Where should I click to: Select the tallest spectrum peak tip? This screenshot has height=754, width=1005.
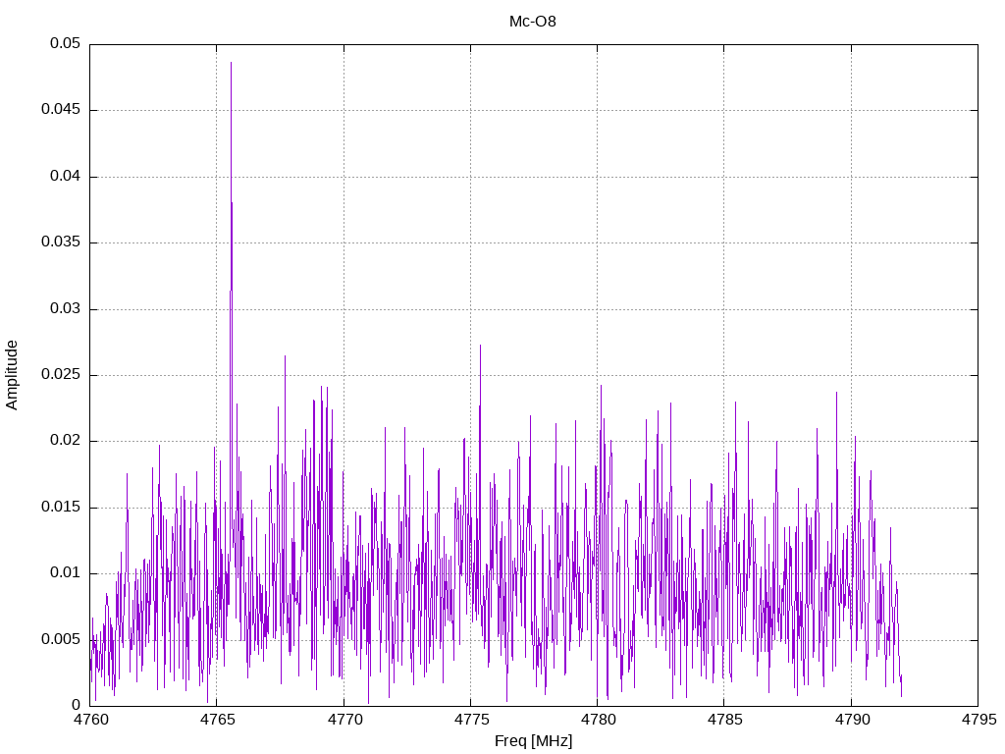[232, 64]
